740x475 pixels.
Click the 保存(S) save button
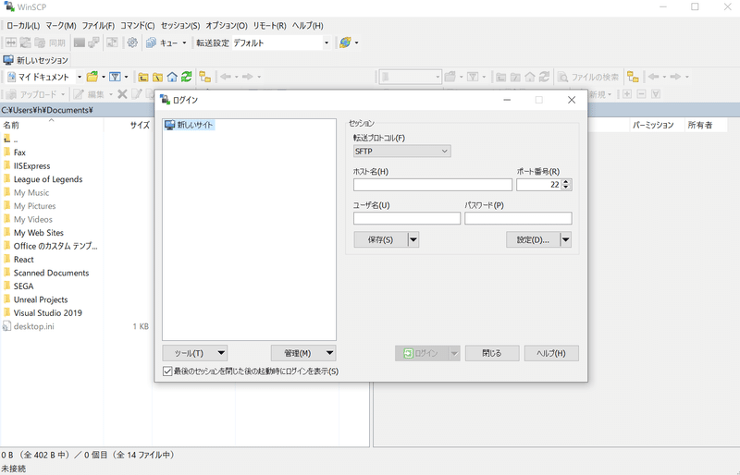tap(380, 239)
